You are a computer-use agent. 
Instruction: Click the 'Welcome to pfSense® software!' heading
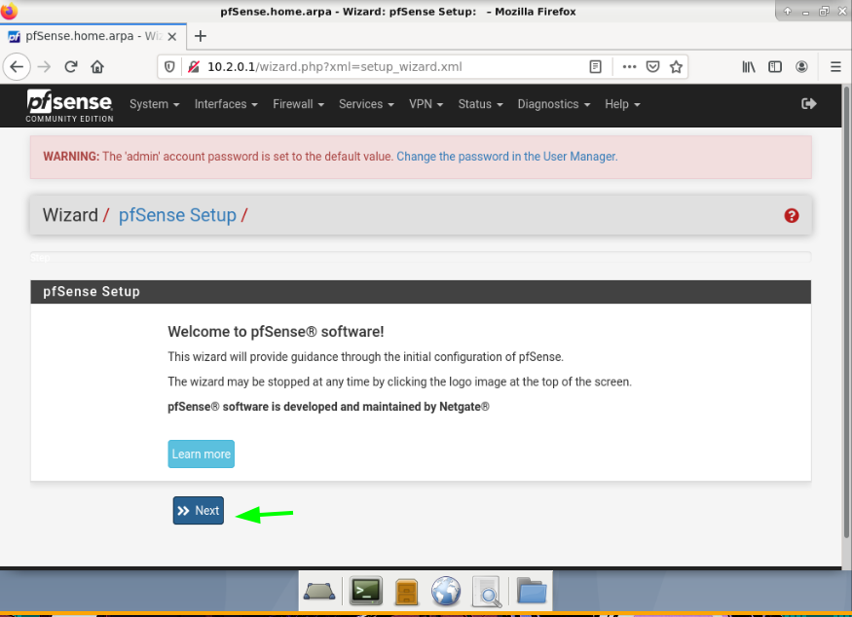click(276, 332)
